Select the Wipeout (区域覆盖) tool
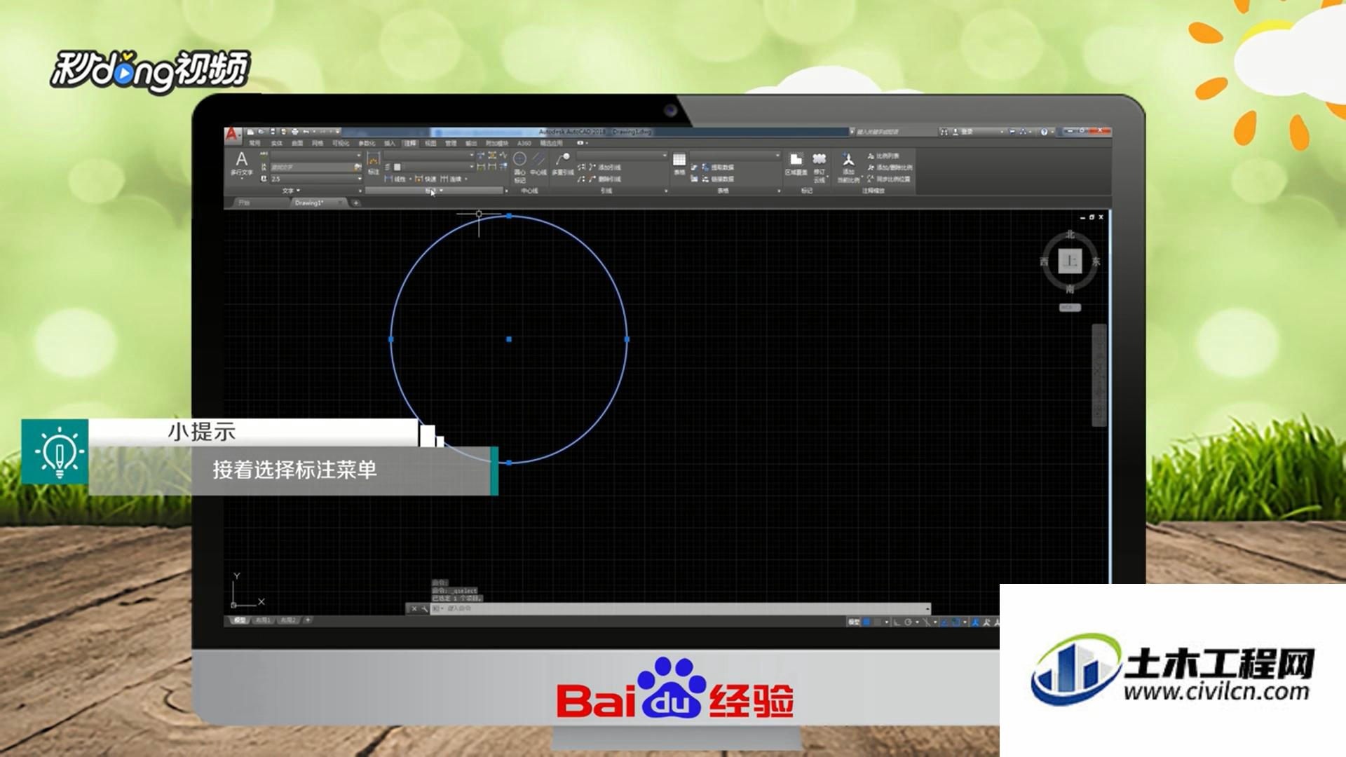This screenshot has height=757, width=1346. coord(796,164)
